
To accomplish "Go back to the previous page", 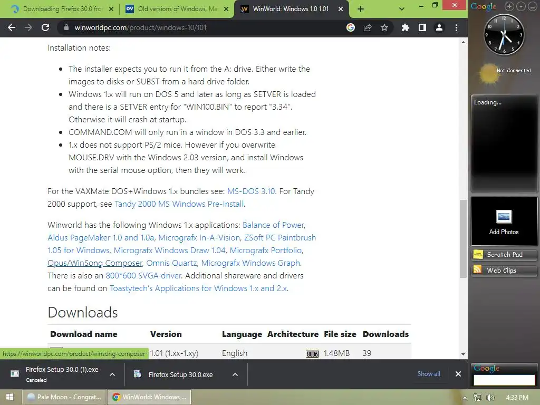I will [12, 27].
